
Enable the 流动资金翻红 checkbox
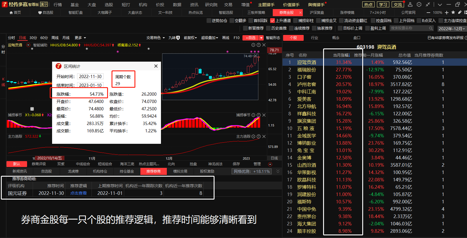[x=341, y=21]
